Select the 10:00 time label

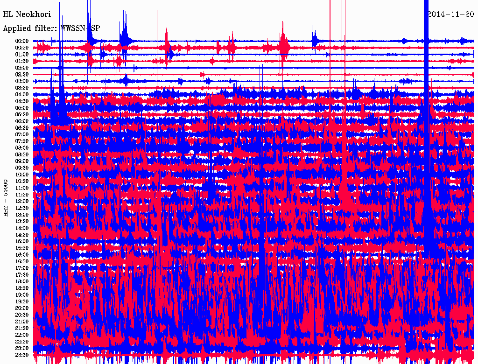(21, 175)
